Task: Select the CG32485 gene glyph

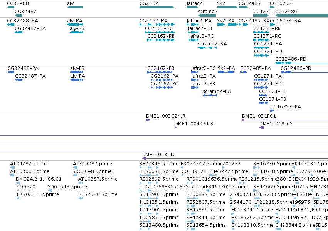Action: pyautogui.click(x=243, y=7)
